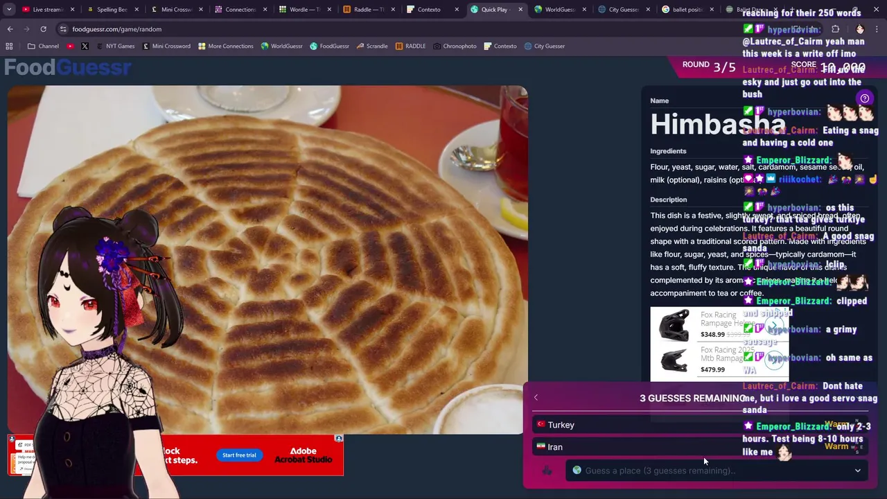Viewport: 887px width, 499px height.
Task: Open the Apps grid in bookmarks bar
Action: 9,46
